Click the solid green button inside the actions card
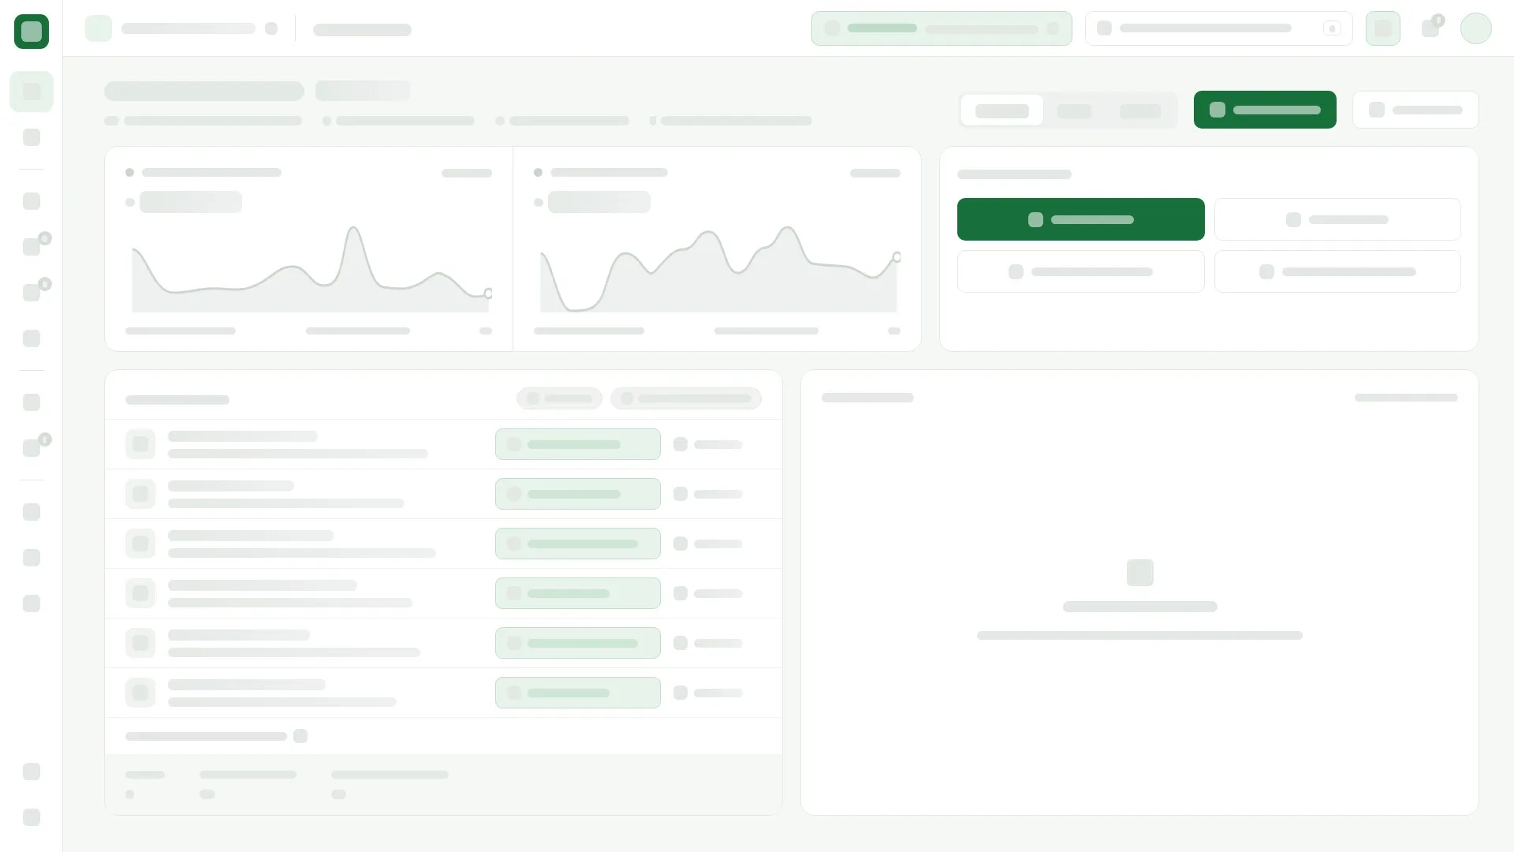1514x852 pixels. click(1080, 219)
